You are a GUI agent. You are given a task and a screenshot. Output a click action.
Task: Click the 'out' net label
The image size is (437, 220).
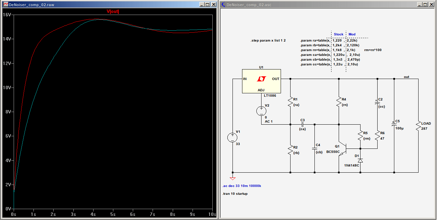[x=406, y=77]
